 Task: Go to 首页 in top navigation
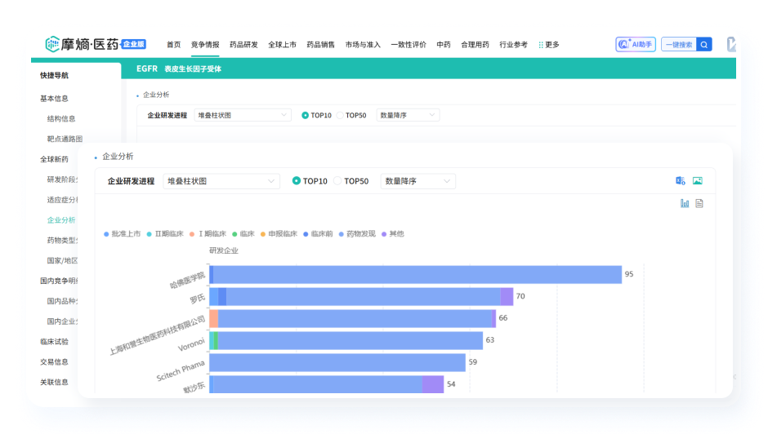pos(173,45)
